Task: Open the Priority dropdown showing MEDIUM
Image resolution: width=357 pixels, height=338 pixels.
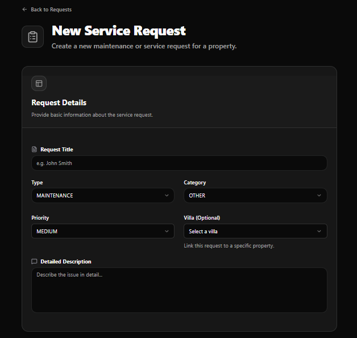Action: (x=103, y=231)
